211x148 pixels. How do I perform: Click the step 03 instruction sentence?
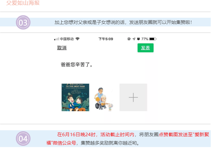(x=123, y=22)
